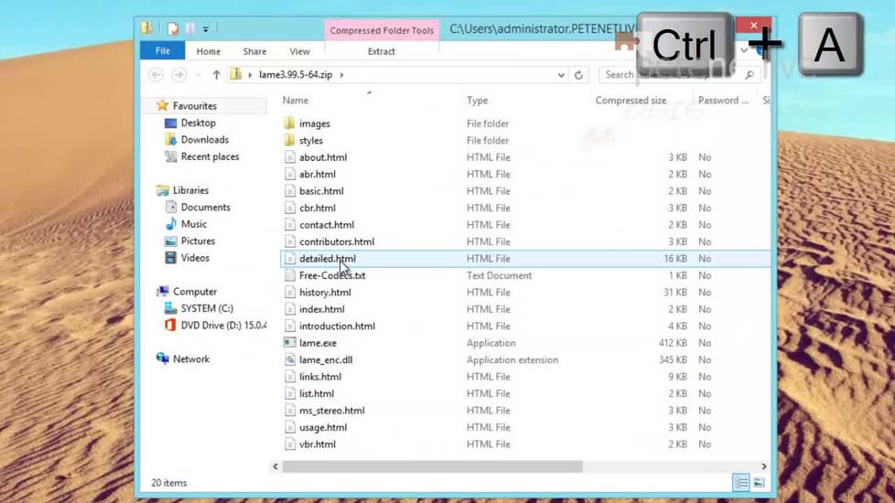Open Music library
895x503 pixels.
(193, 224)
